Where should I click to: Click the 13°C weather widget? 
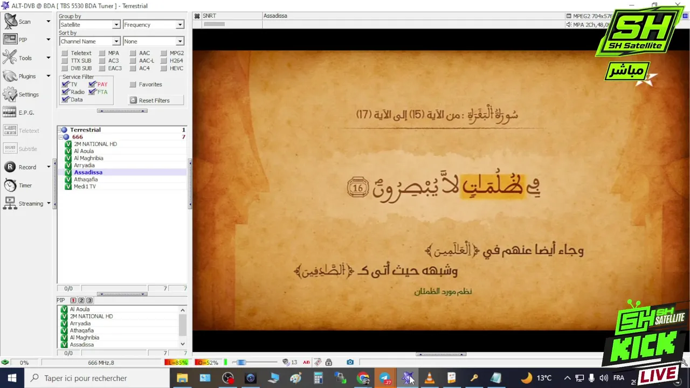536,378
